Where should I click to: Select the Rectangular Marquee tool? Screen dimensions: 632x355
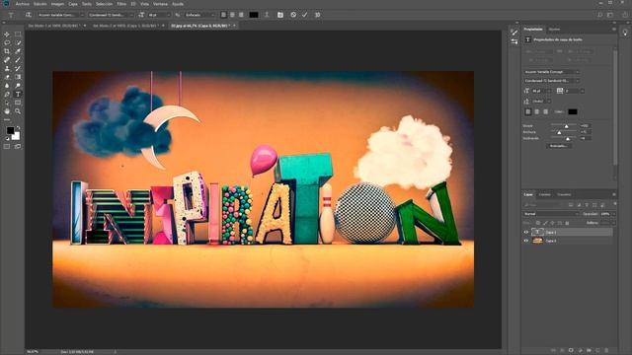(18, 35)
